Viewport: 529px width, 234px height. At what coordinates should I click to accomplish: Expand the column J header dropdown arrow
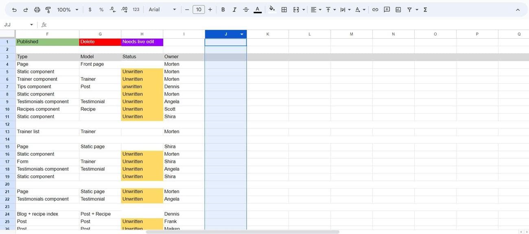(242, 35)
